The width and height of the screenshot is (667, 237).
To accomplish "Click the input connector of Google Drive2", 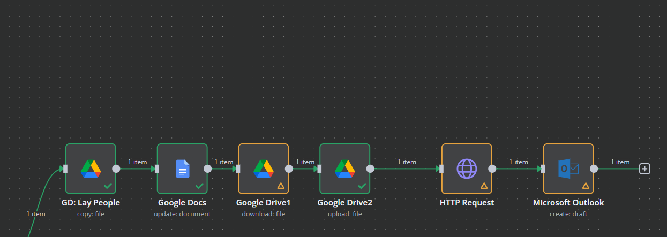I will (x=319, y=169).
